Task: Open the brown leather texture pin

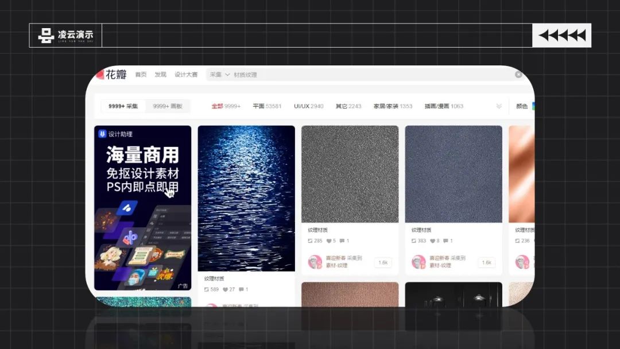Action: (x=350, y=294)
